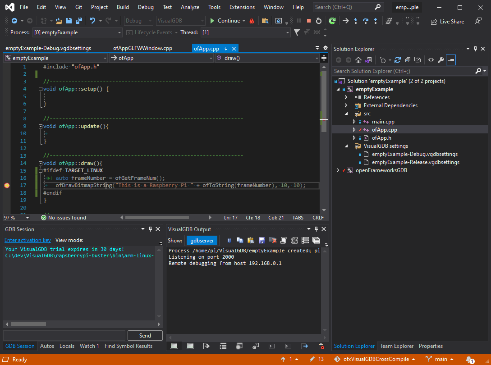Click the Feedback icon near Live Share
This screenshot has width=491, height=365.
(478, 21)
